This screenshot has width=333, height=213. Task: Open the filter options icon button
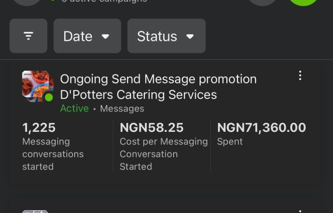click(x=29, y=36)
